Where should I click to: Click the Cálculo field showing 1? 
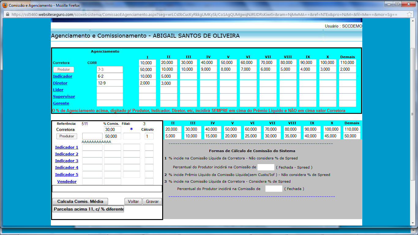(x=149, y=136)
